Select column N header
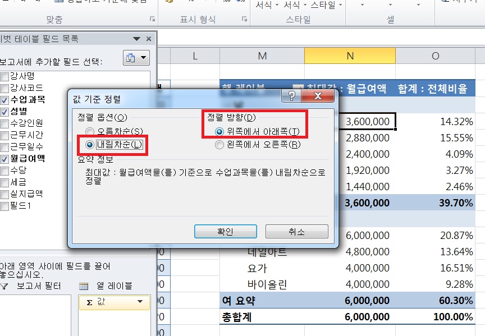 point(350,56)
